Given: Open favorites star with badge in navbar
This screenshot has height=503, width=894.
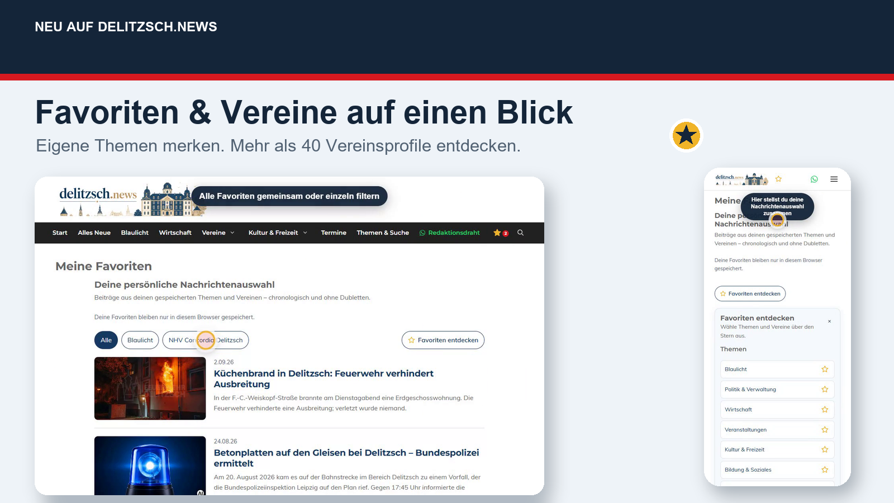Looking at the screenshot, I should pyautogui.click(x=501, y=233).
